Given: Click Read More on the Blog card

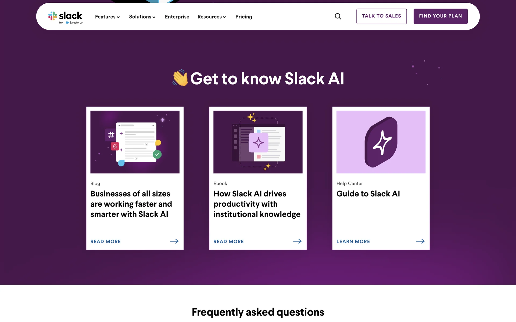Looking at the screenshot, I should click(x=106, y=241).
